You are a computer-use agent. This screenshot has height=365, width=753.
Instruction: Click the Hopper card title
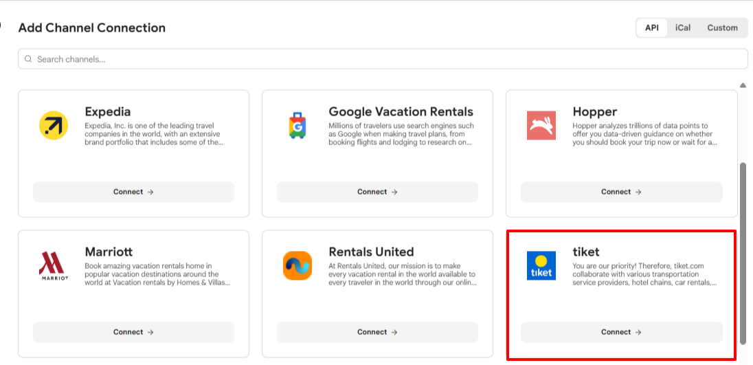click(594, 112)
